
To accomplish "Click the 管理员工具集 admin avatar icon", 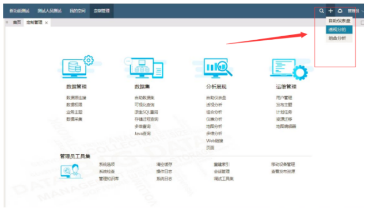I will pyautogui.click(x=71, y=171).
